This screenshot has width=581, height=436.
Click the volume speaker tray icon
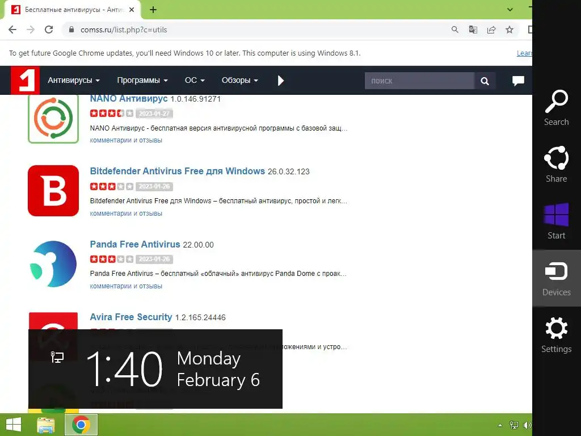coord(527,425)
